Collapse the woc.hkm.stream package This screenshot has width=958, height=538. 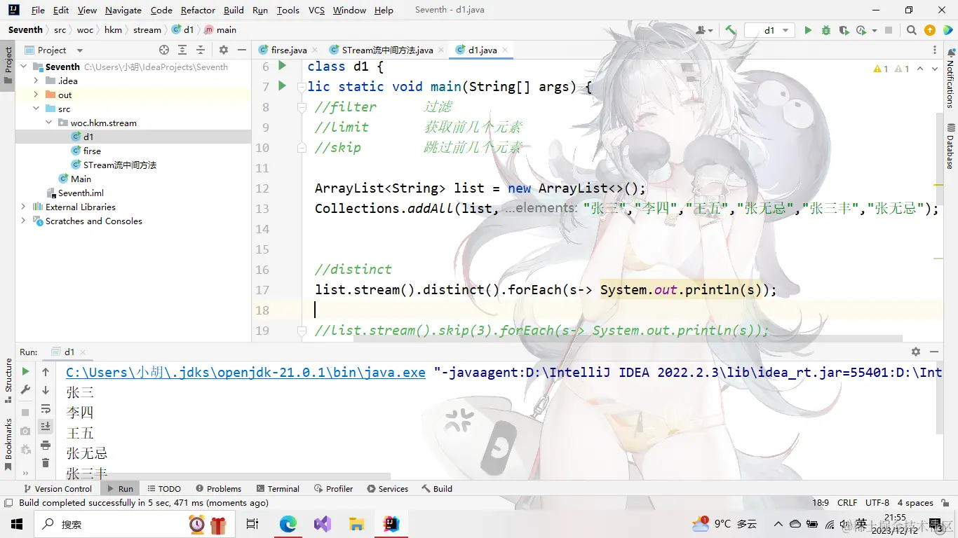coord(49,123)
